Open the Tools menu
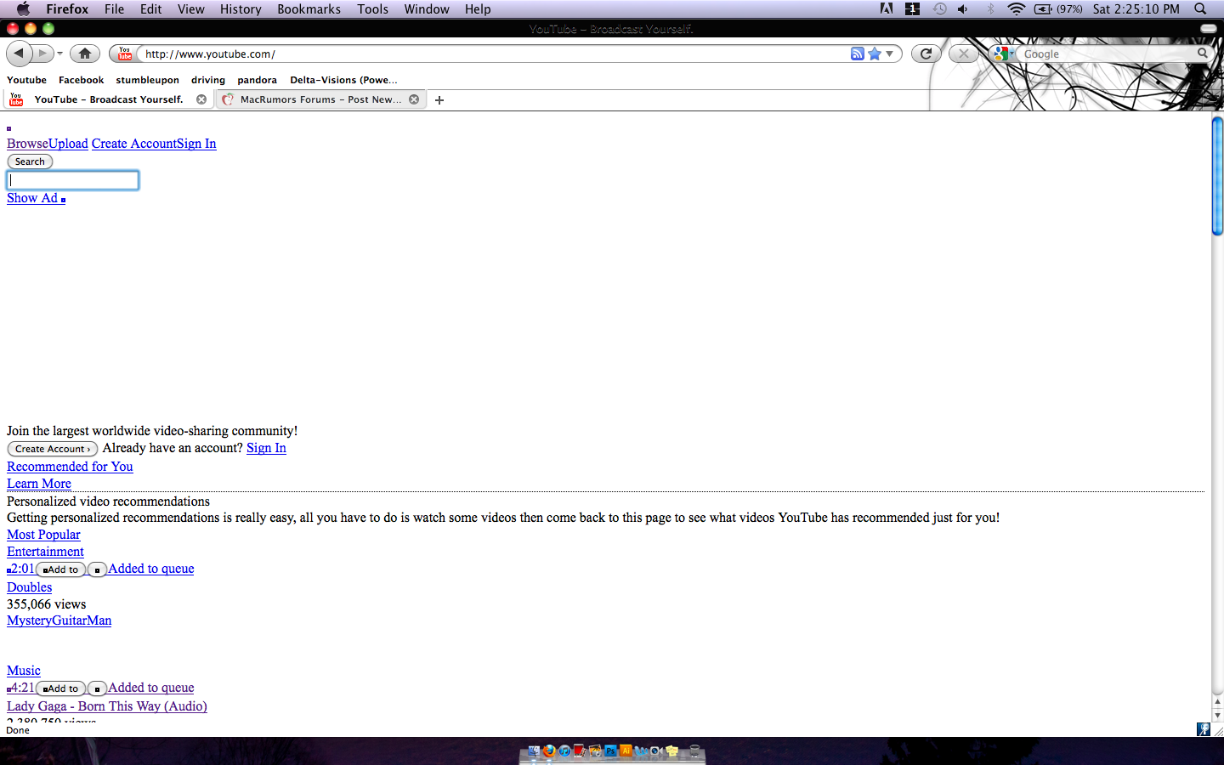1224x765 pixels. pos(372,8)
